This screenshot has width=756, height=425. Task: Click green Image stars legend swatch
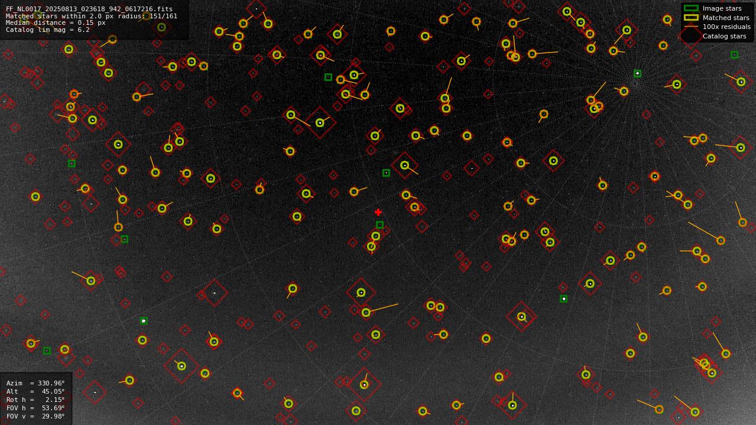click(691, 8)
